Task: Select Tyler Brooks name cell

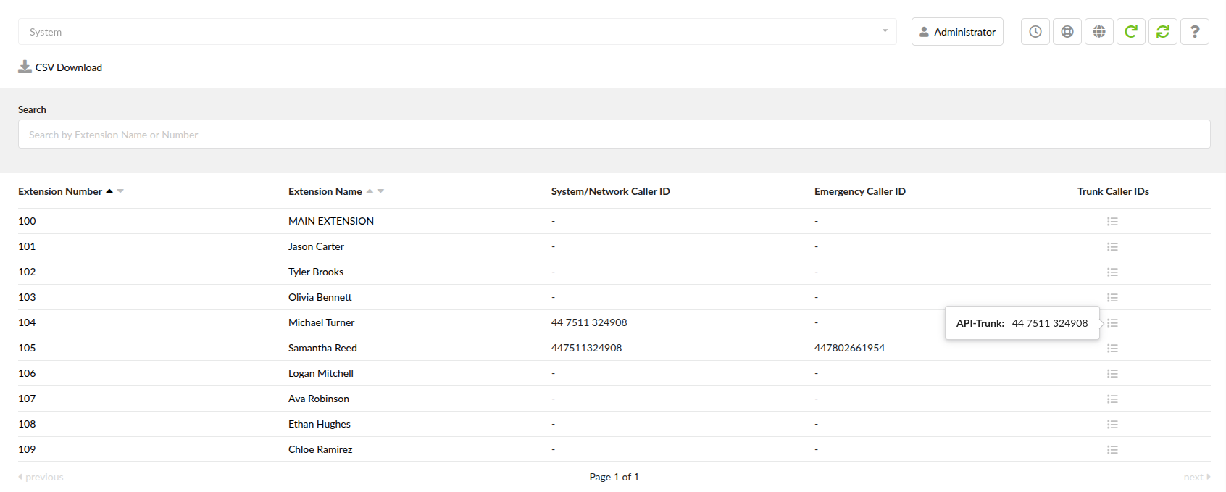Action: click(316, 272)
